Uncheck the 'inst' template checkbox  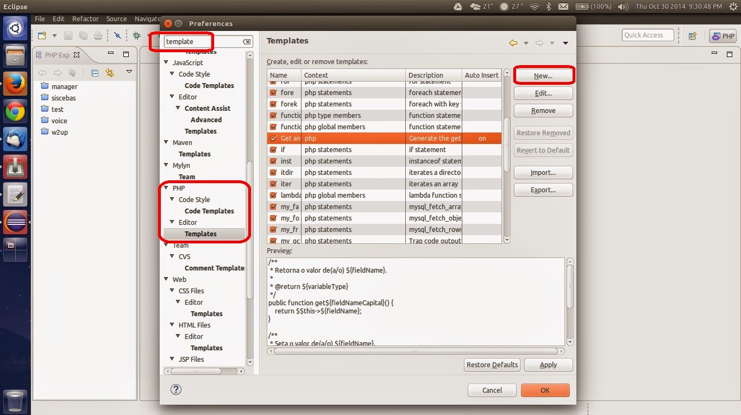click(x=273, y=161)
